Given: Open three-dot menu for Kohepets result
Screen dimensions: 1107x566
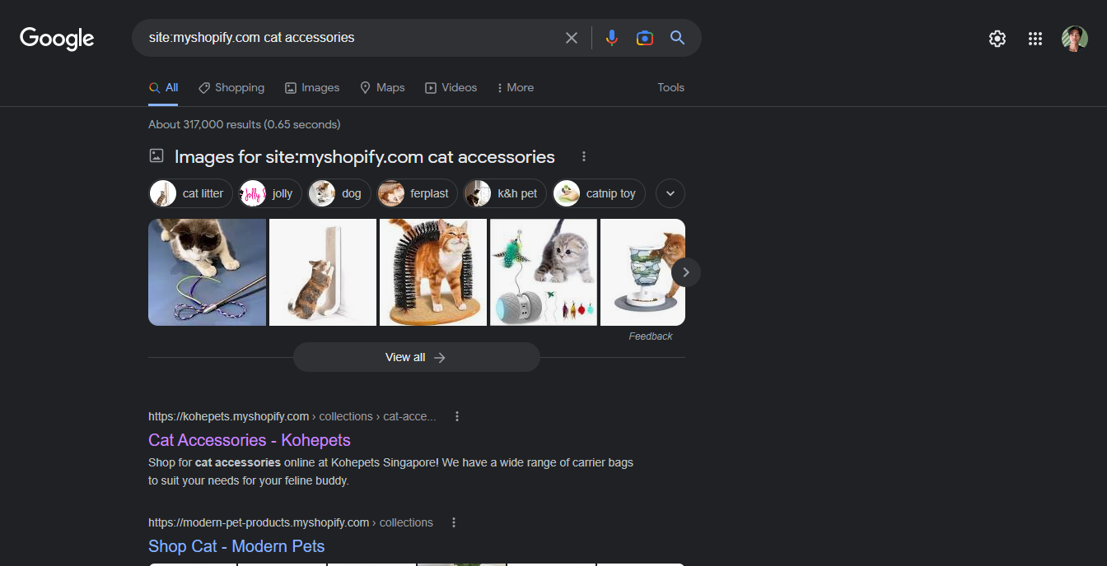Looking at the screenshot, I should (x=457, y=416).
